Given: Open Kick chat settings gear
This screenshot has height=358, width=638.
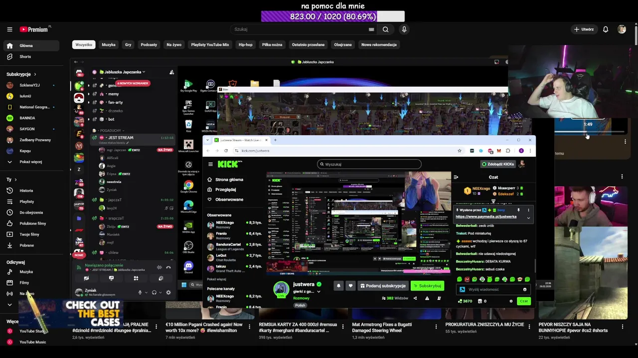Looking at the screenshot, I should click(510, 301).
